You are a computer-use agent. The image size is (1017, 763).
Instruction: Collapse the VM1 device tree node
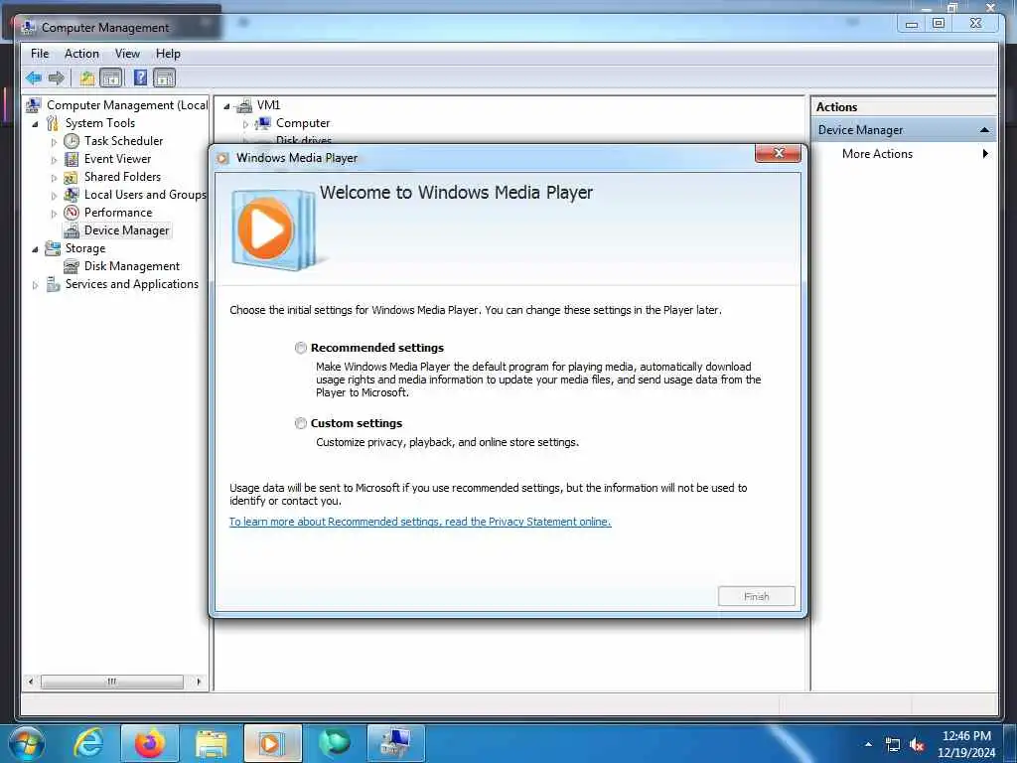[226, 106]
